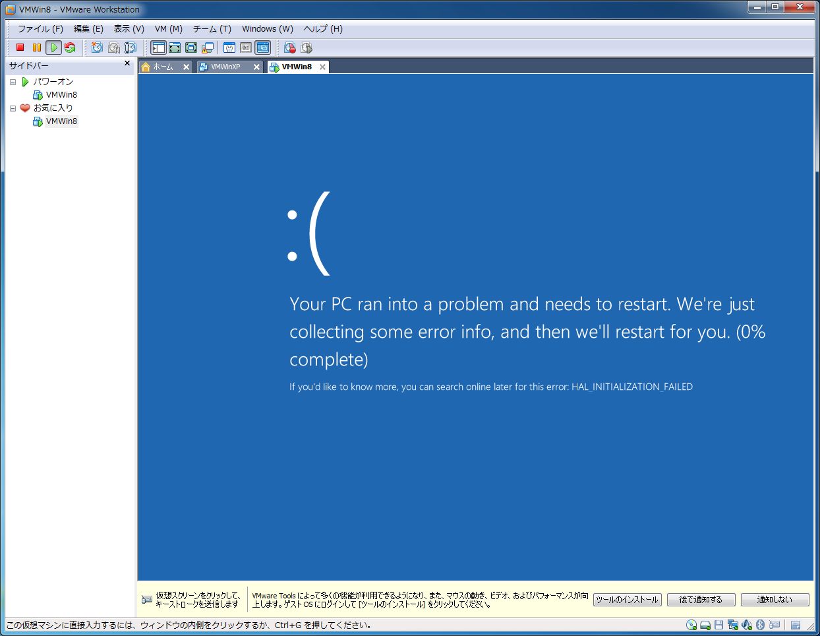This screenshot has width=820, height=636.
Task: Click the ツールのインストール button
Action: [x=627, y=600]
